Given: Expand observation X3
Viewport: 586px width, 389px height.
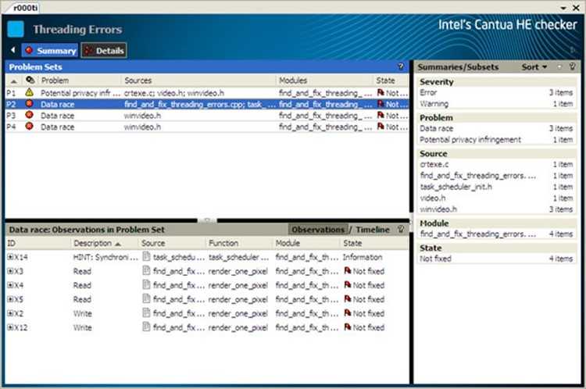Looking at the screenshot, I should [10, 271].
